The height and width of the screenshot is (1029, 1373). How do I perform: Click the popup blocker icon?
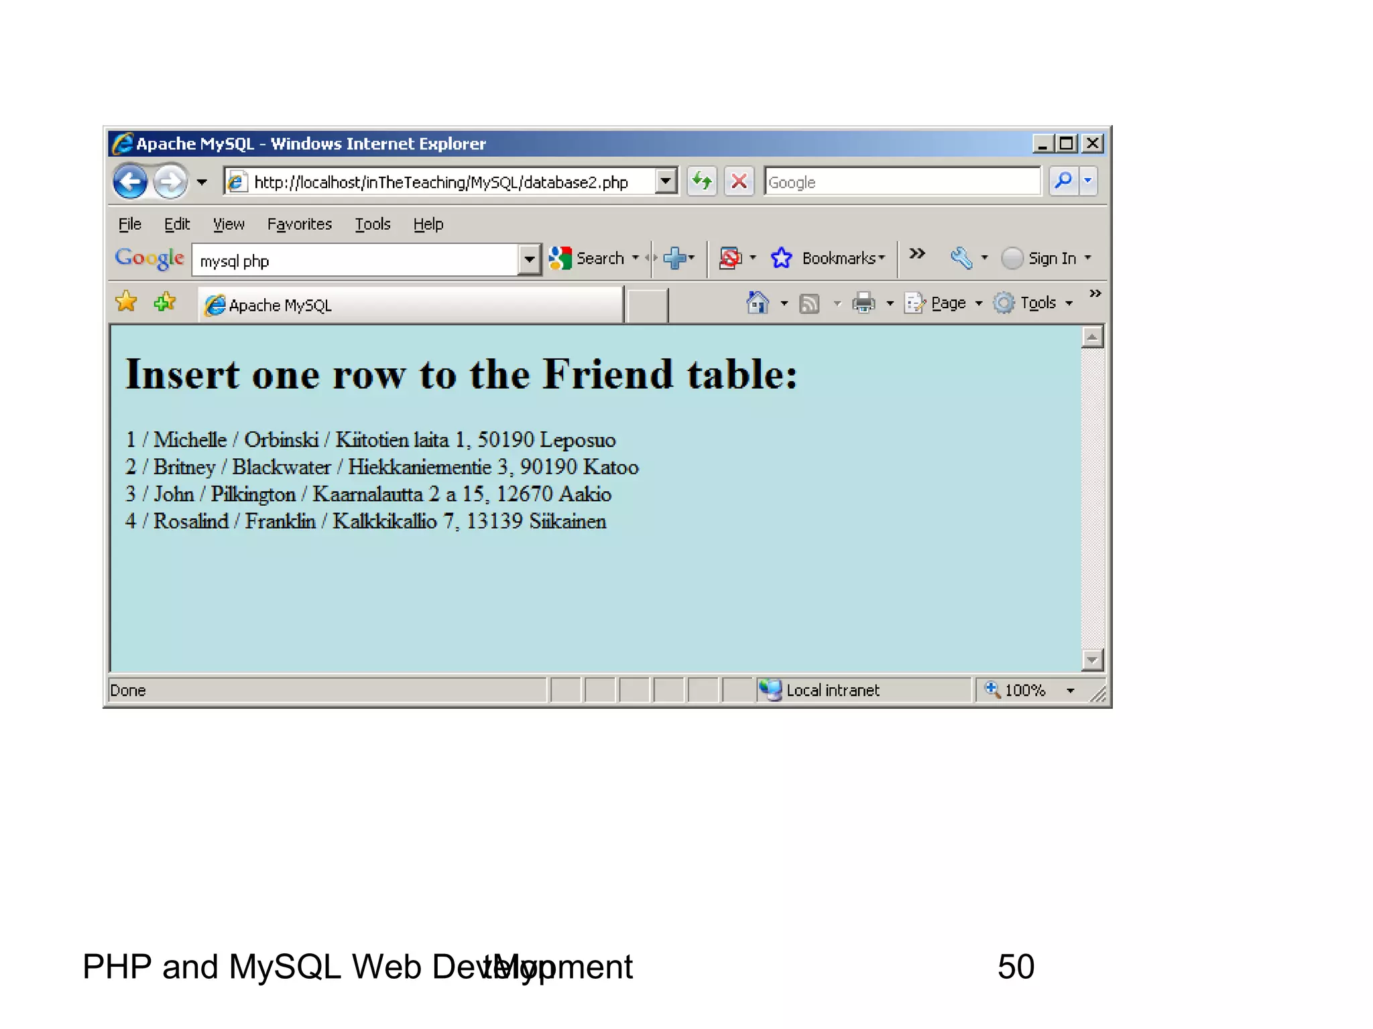click(730, 258)
